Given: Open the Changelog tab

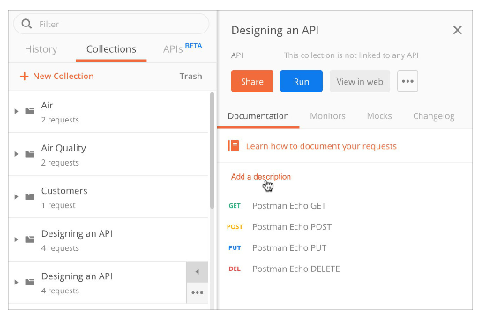Looking at the screenshot, I should point(434,116).
